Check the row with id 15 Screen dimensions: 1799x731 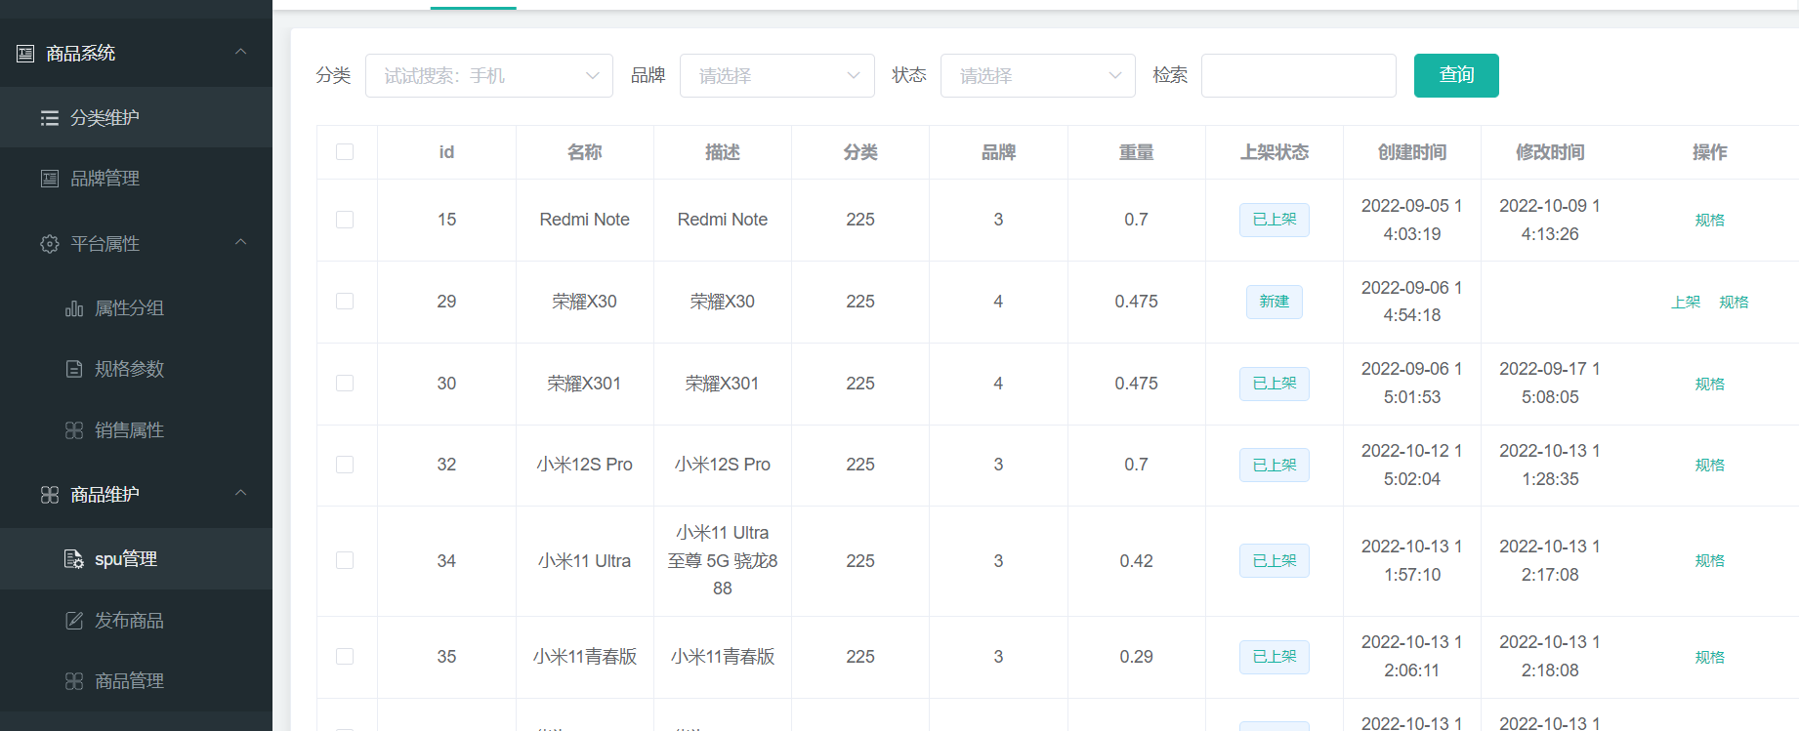coord(345,220)
